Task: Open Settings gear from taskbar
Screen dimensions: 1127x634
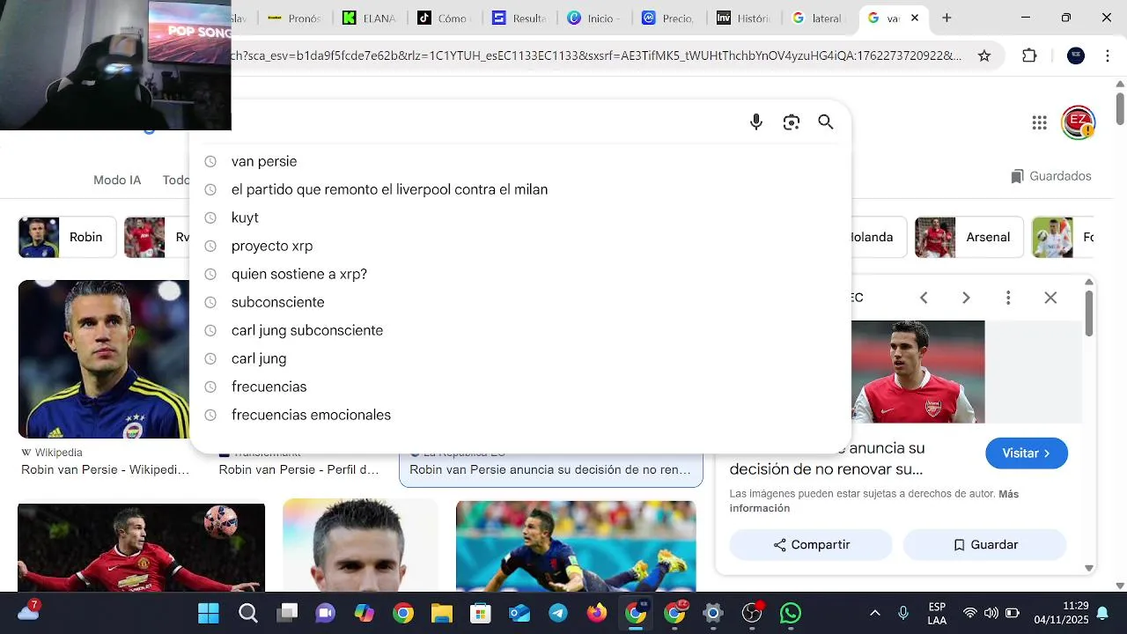Action: point(713,613)
